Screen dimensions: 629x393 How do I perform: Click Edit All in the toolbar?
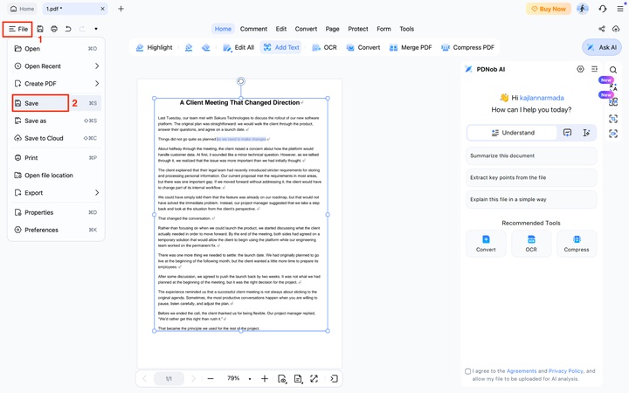pos(238,47)
